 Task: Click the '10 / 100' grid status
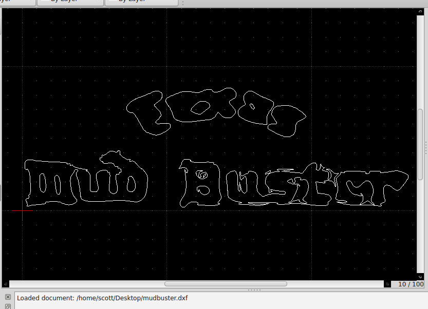(411, 284)
